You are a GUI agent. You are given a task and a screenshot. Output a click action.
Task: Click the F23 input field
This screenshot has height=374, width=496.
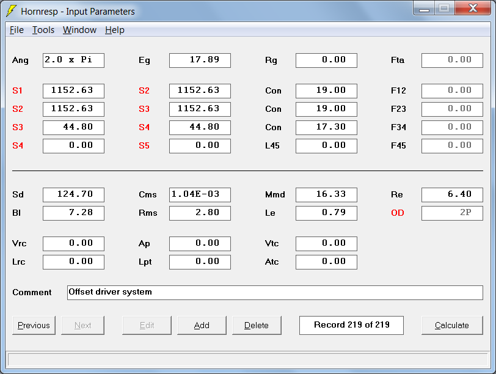click(452, 109)
